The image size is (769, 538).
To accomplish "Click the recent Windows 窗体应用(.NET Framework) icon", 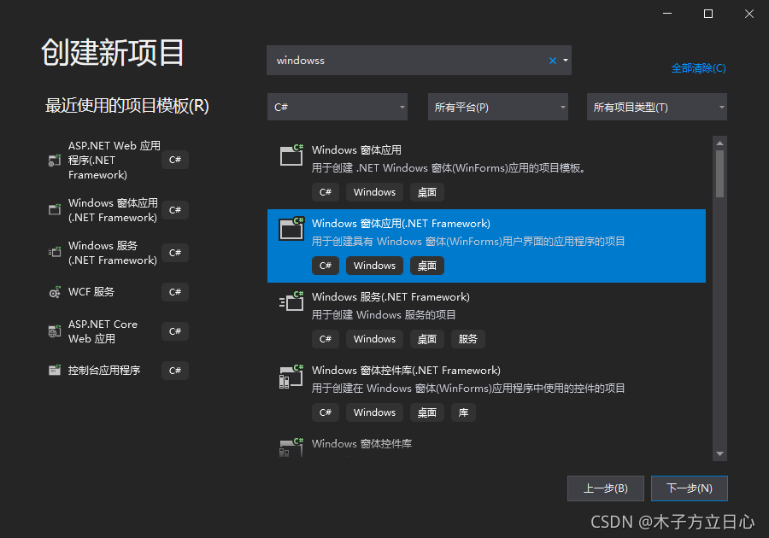I will pos(55,210).
